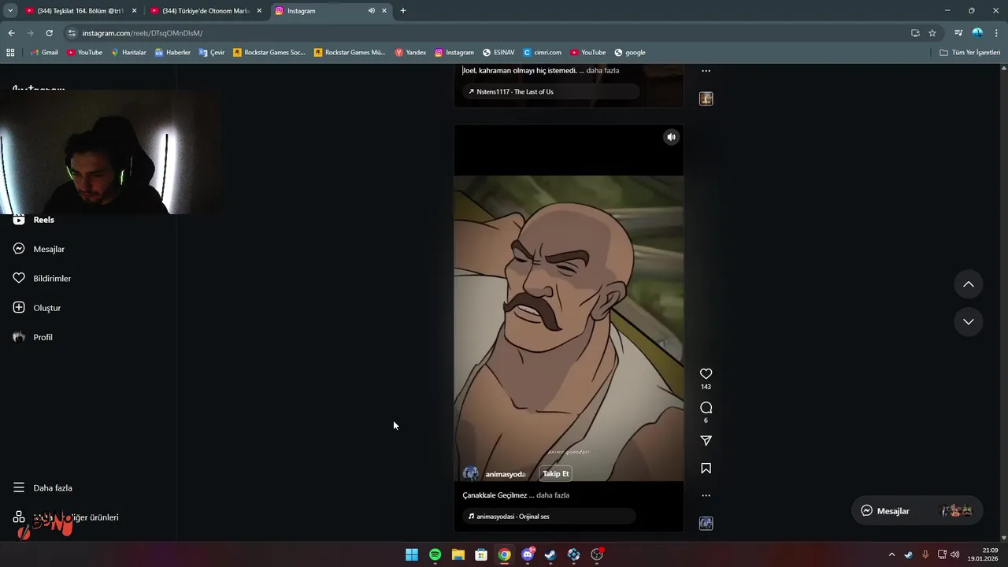
Task: Bookmark this page with the star icon
Action: coord(932,33)
